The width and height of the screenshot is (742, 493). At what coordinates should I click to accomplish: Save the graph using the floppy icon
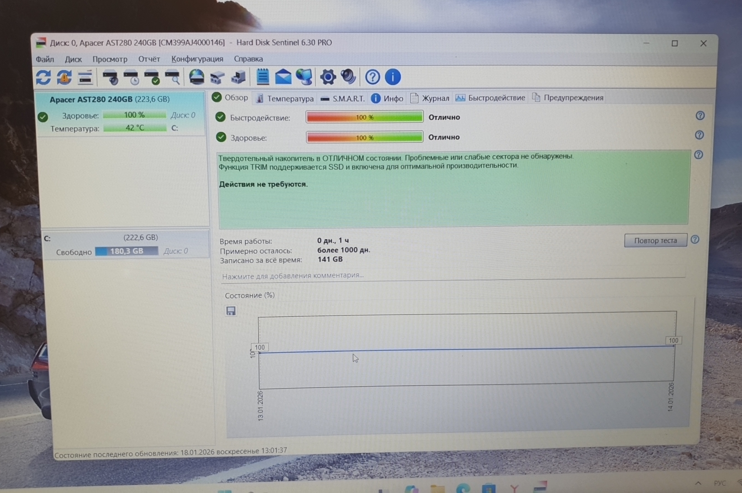coord(231,311)
